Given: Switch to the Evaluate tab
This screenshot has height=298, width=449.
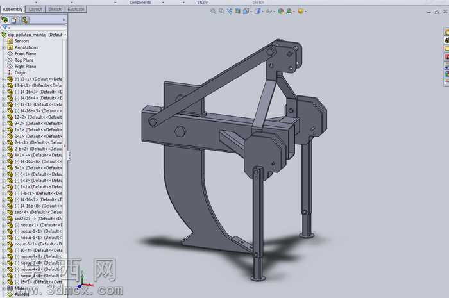Looking at the screenshot, I should (76, 9).
